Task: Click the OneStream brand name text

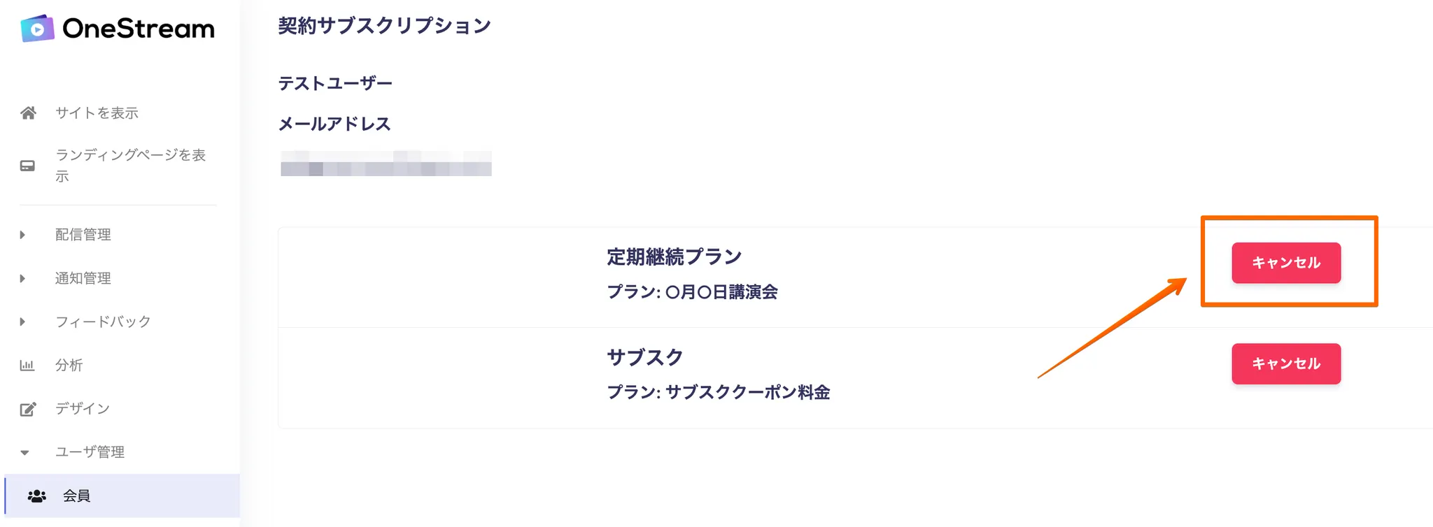Action: (139, 29)
